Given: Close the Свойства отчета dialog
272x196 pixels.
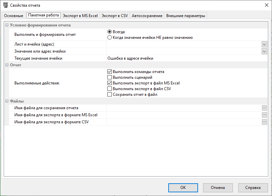Looking at the screenshot, I should coord(267,5).
